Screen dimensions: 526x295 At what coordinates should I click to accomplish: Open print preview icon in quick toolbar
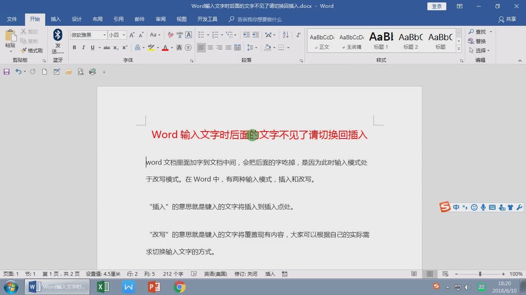81,72
